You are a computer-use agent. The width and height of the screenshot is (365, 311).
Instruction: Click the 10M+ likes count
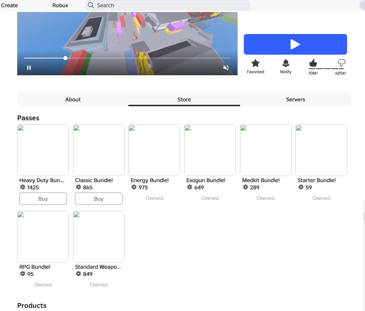click(313, 73)
